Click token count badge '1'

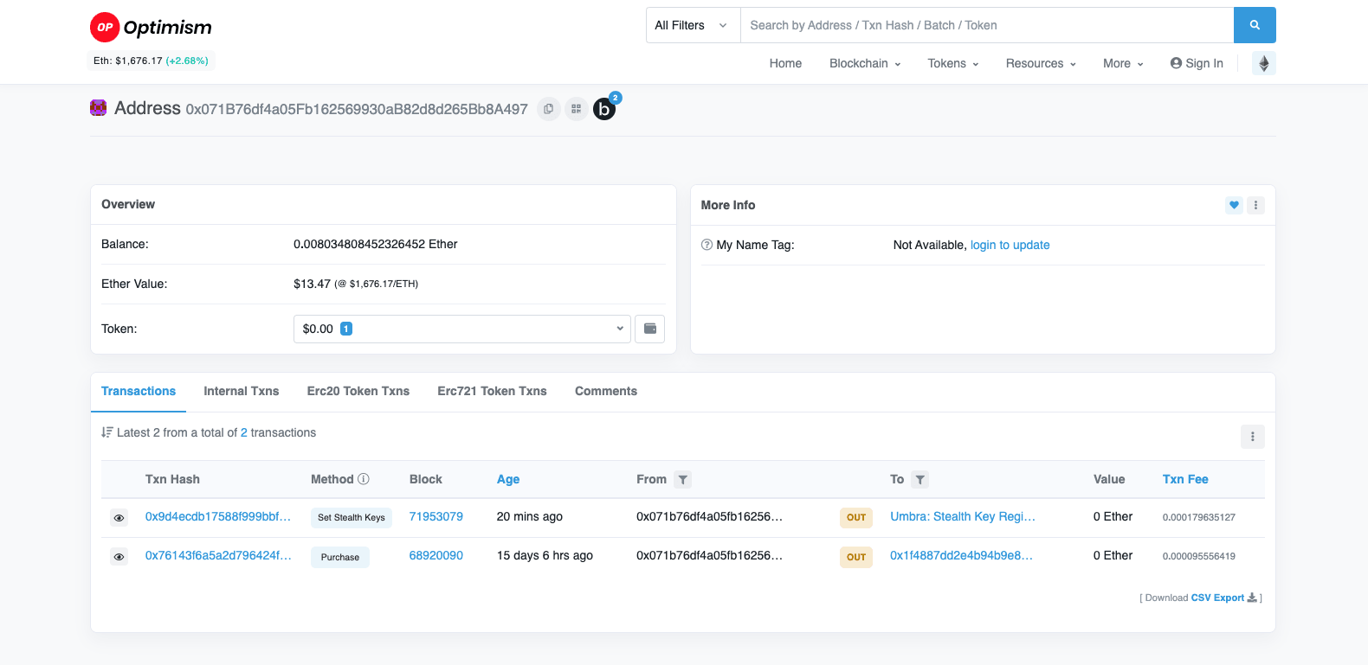click(346, 329)
